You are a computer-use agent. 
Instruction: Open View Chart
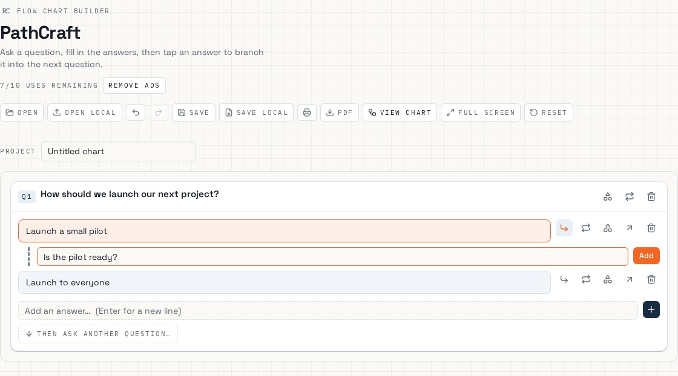(400, 112)
